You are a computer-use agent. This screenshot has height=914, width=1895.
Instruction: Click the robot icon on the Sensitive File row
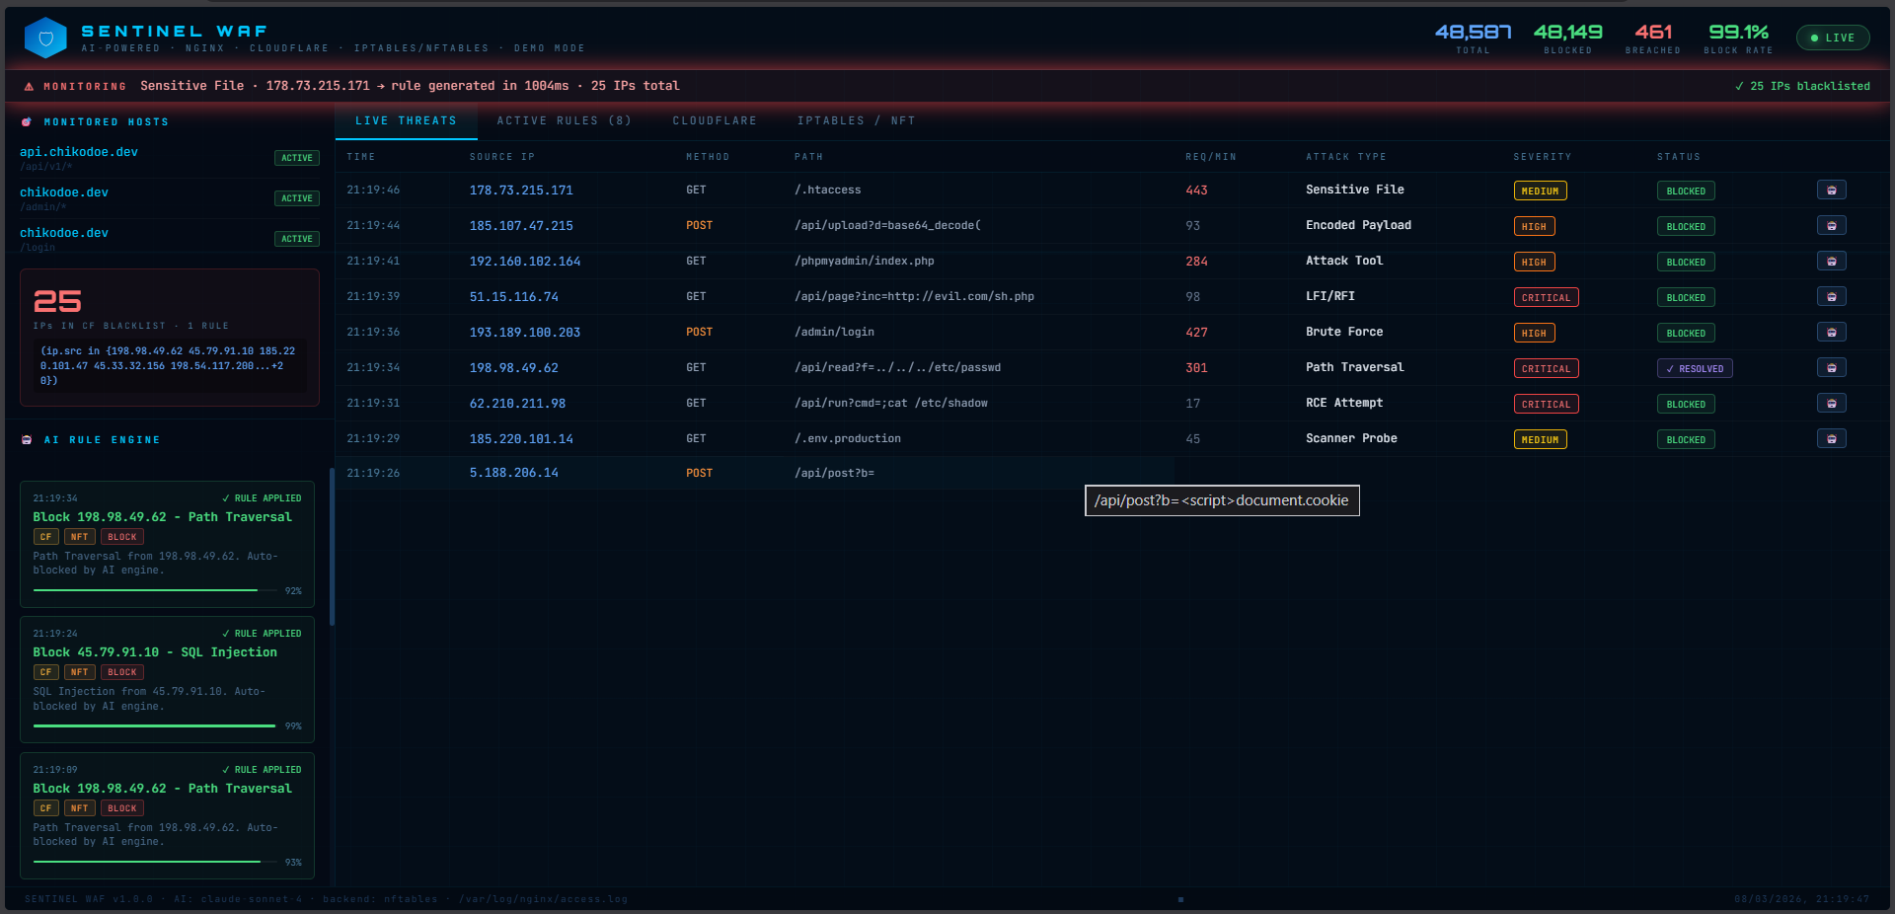pos(1832,190)
